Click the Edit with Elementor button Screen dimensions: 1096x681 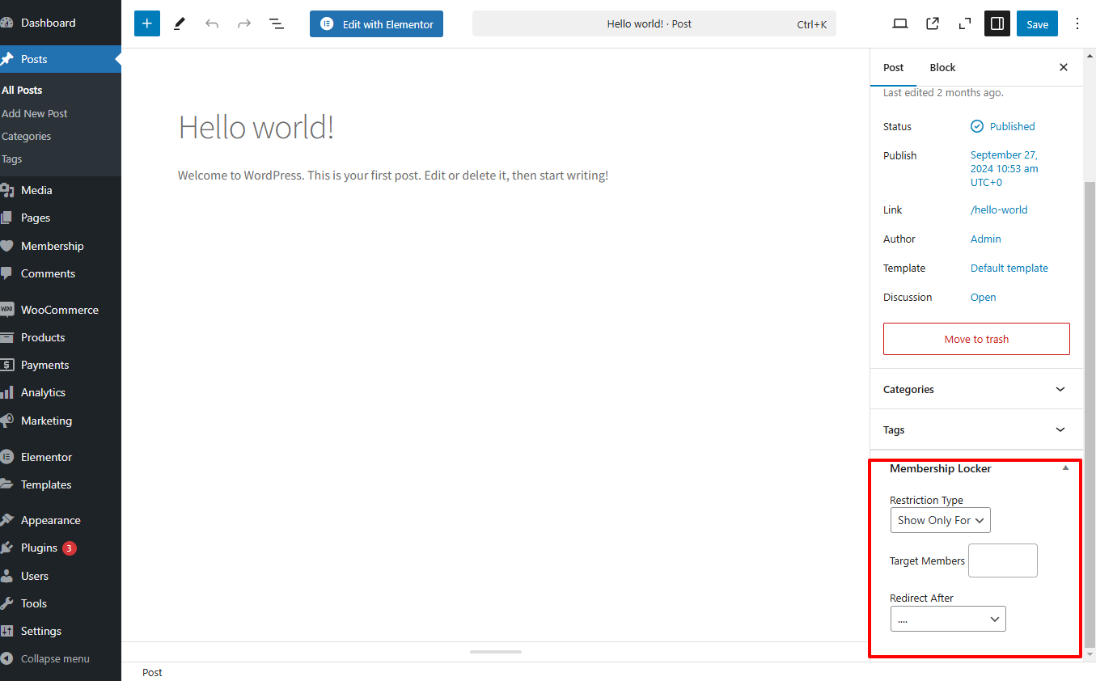[376, 24]
